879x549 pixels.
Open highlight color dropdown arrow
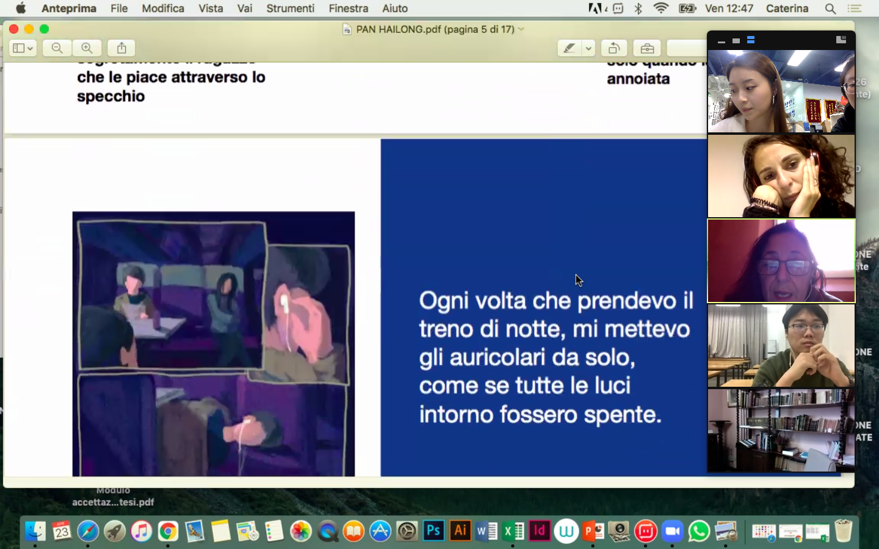588,48
